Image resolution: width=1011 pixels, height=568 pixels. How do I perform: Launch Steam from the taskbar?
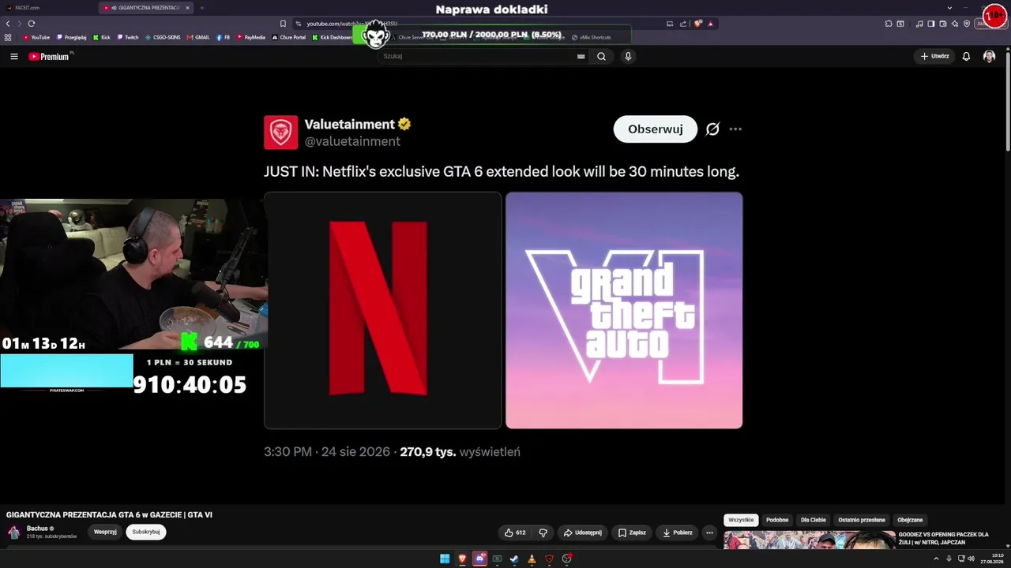point(514,559)
